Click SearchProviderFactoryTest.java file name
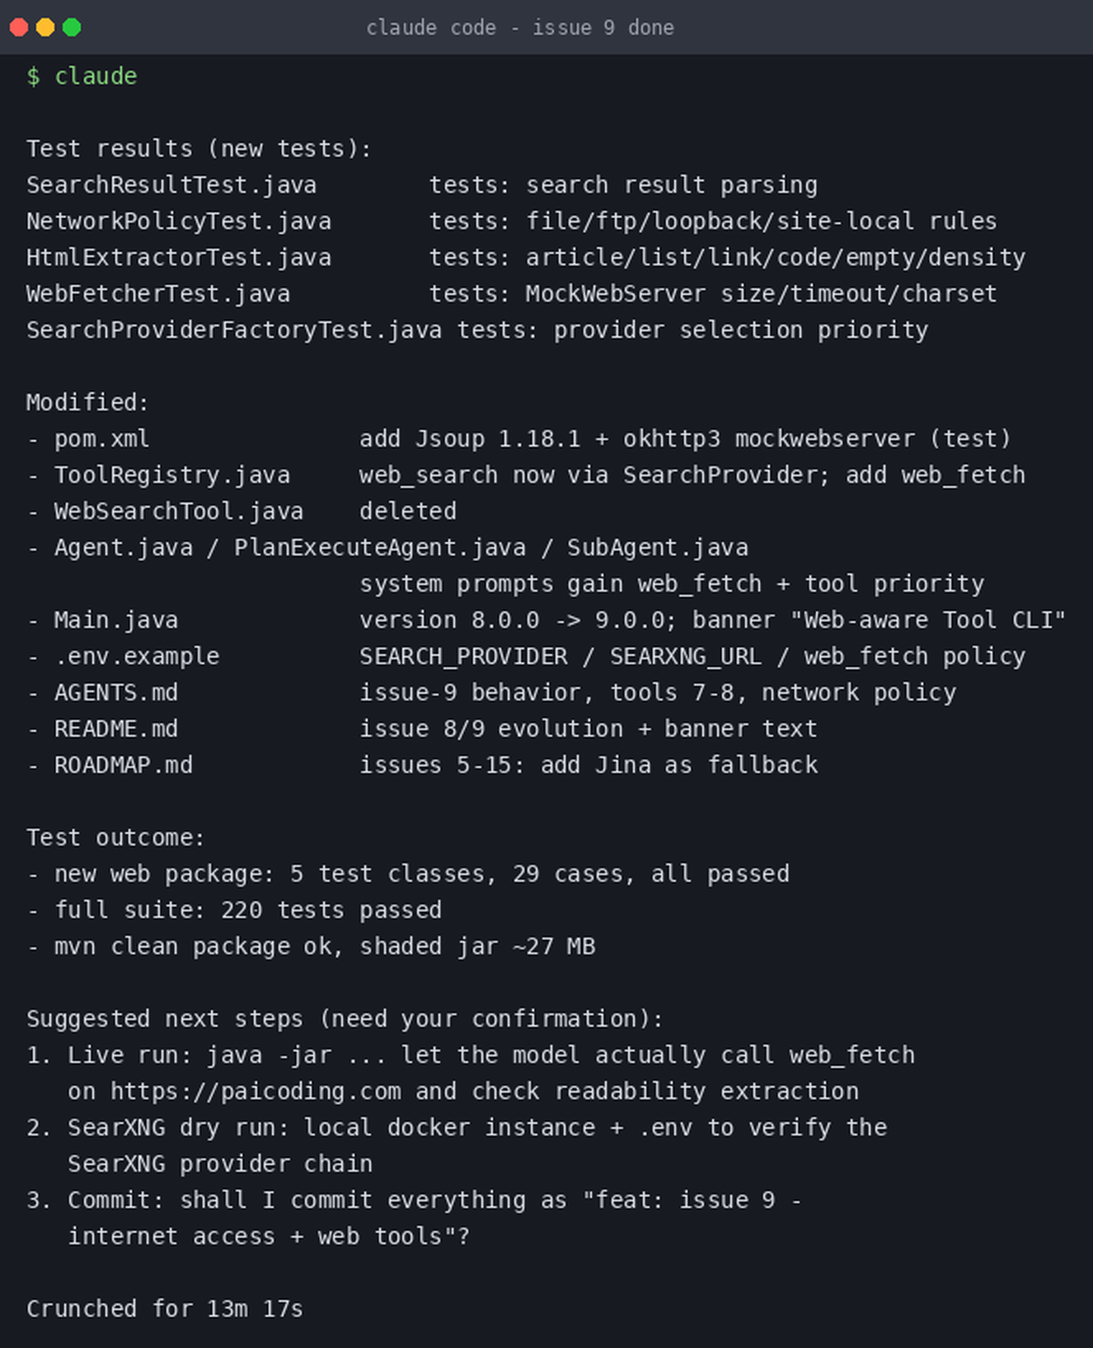This screenshot has width=1093, height=1348. coord(234,330)
